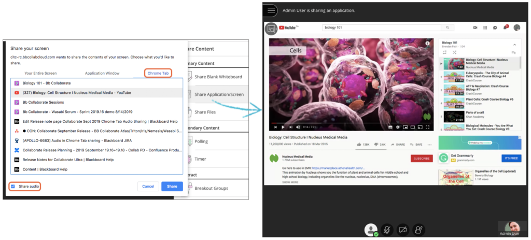
Task: Click the thumbs down dislike icon
Action: (376, 145)
